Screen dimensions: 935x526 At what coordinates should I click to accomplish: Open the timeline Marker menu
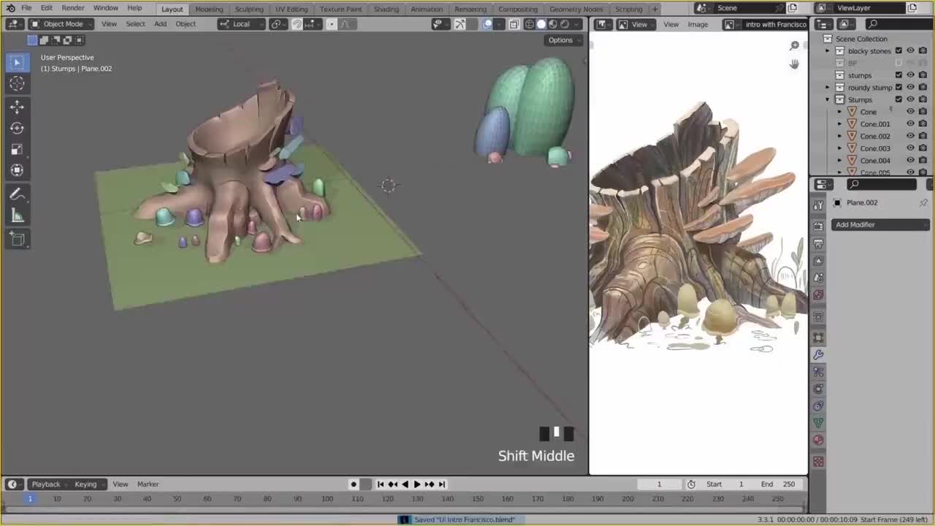point(148,484)
